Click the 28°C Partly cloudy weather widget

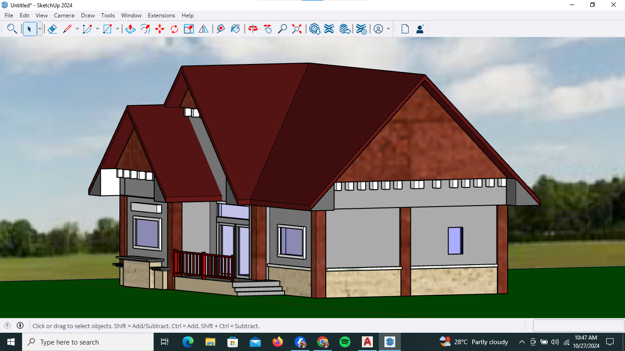[474, 342]
